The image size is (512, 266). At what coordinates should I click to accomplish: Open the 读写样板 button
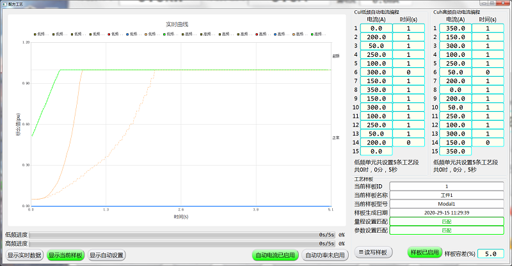373,253
